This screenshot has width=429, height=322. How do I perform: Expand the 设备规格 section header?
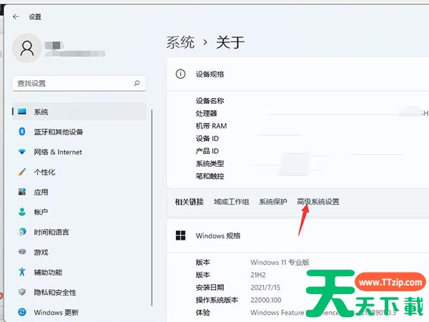point(297,74)
